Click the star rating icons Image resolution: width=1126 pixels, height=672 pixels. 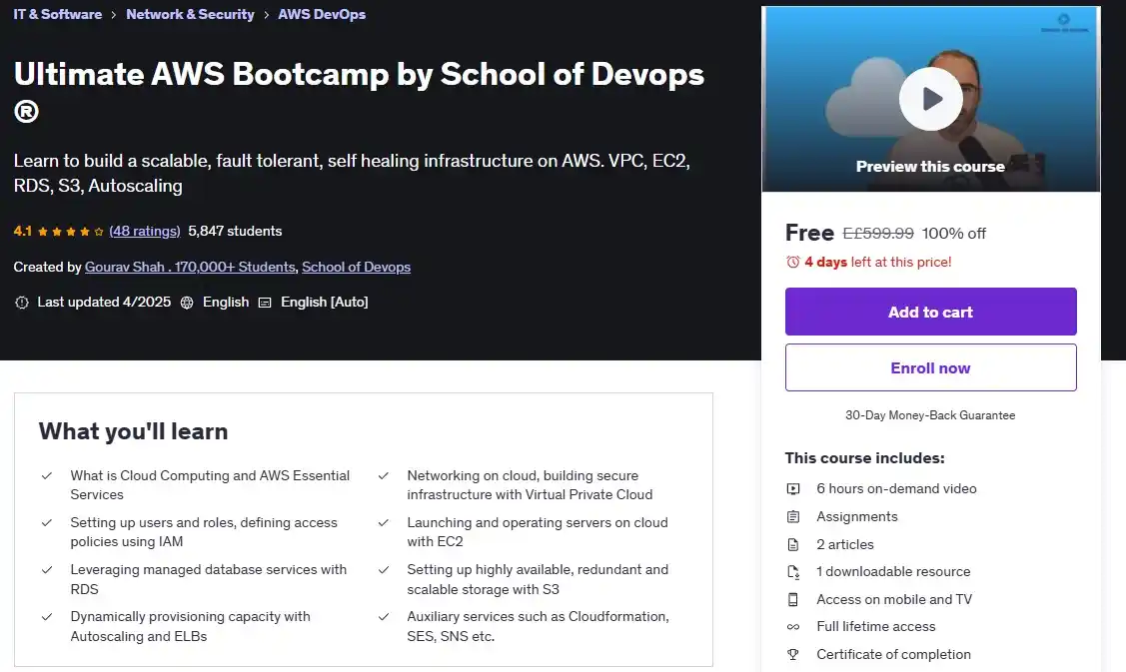(70, 232)
